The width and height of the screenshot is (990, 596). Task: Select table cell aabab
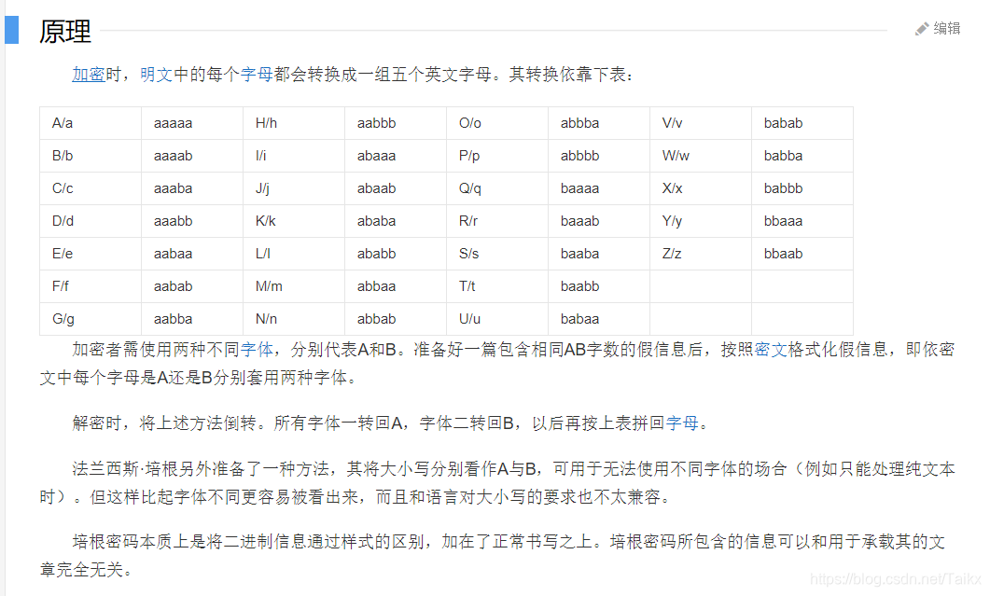click(x=192, y=286)
